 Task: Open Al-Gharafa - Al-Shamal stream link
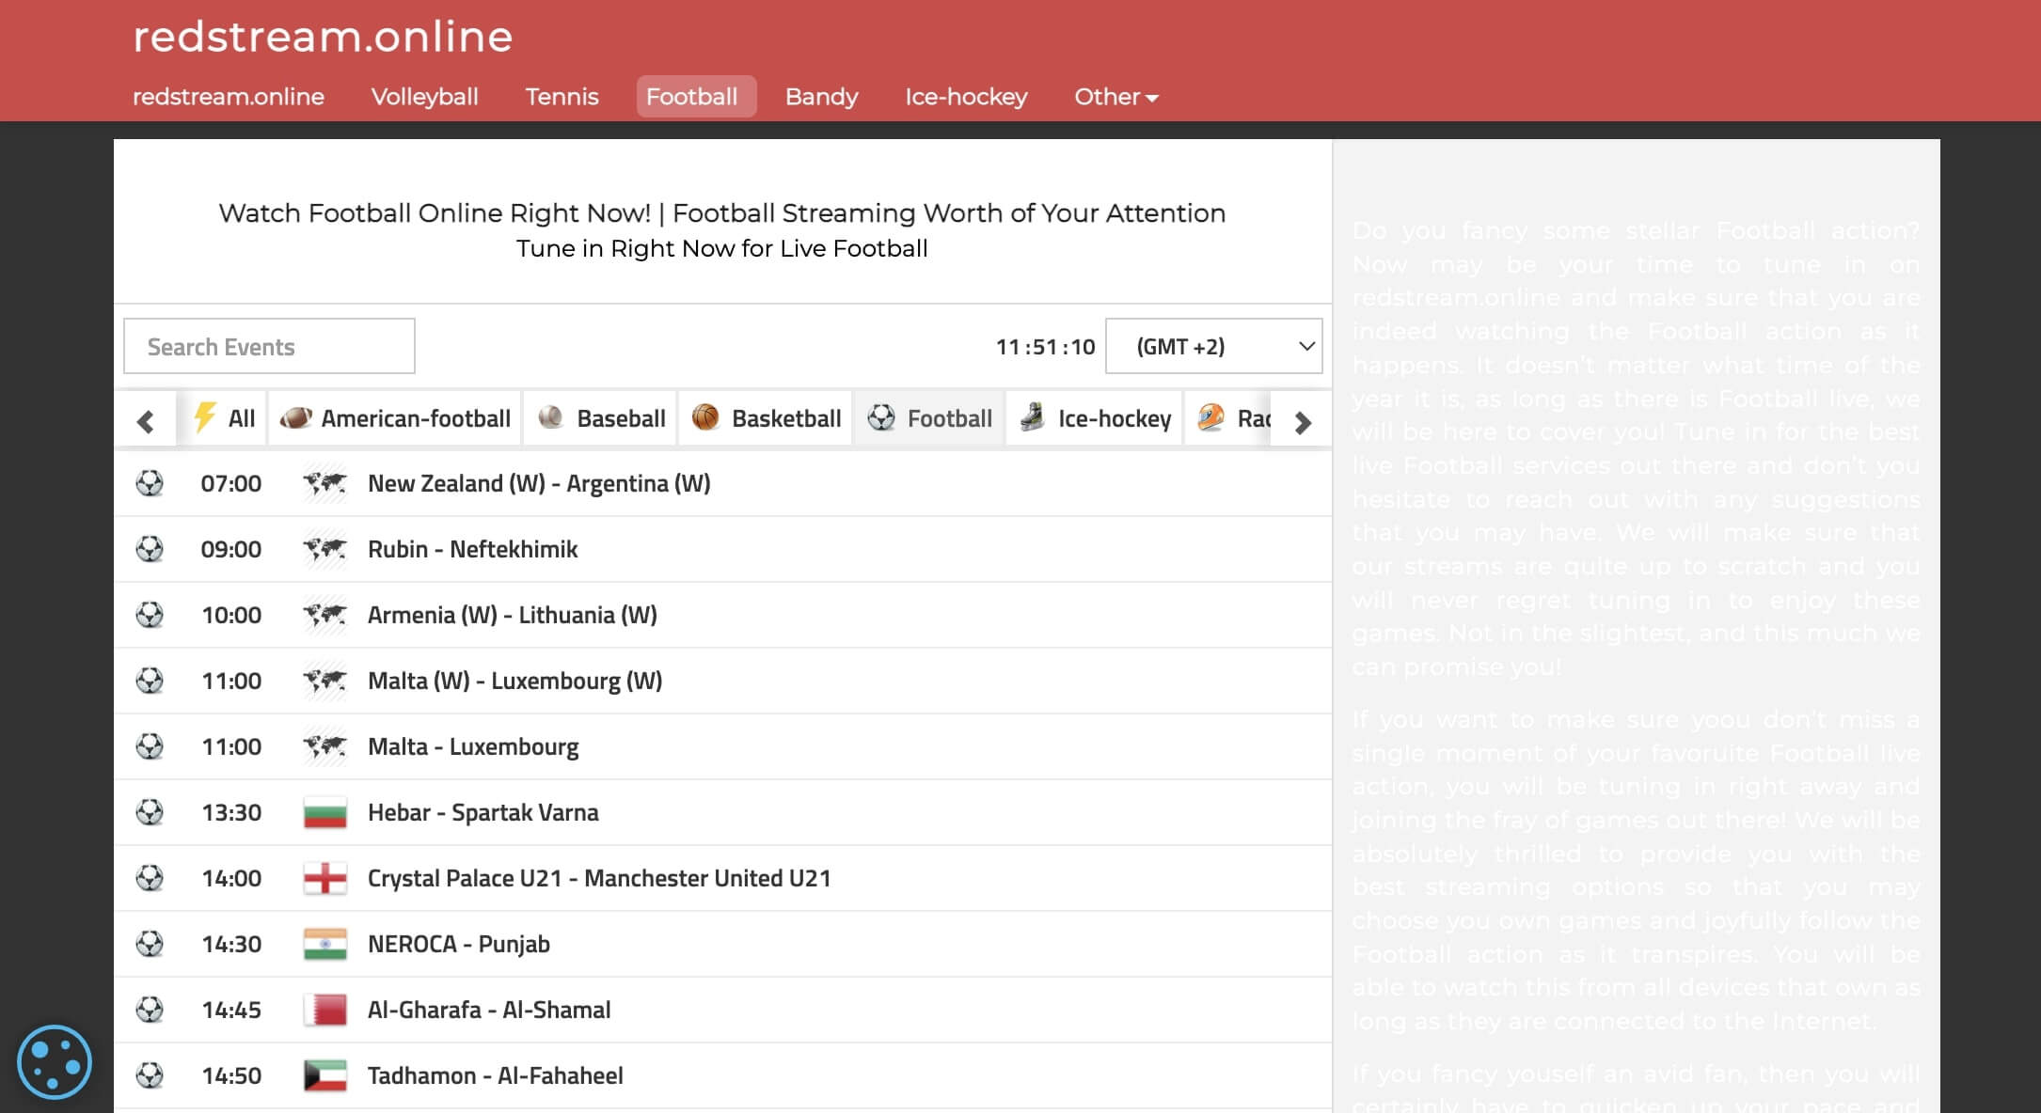pos(488,1010)
